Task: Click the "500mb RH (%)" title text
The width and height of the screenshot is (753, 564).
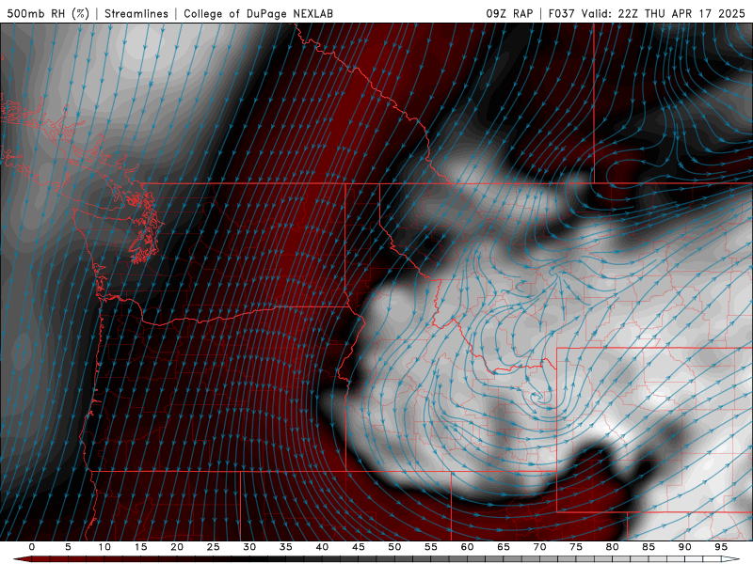Action: pyautogui.click(x=48, y=13)
